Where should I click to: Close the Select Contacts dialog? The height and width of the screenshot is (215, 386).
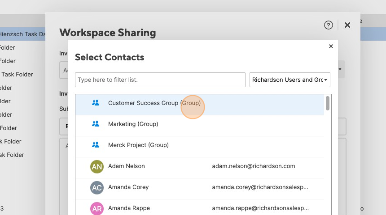coord(331,46)
